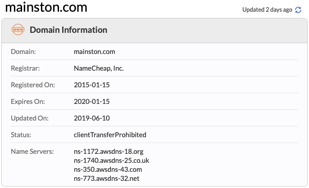
Task: Select the mainston.com domain value
Action: tap(95, 52)
